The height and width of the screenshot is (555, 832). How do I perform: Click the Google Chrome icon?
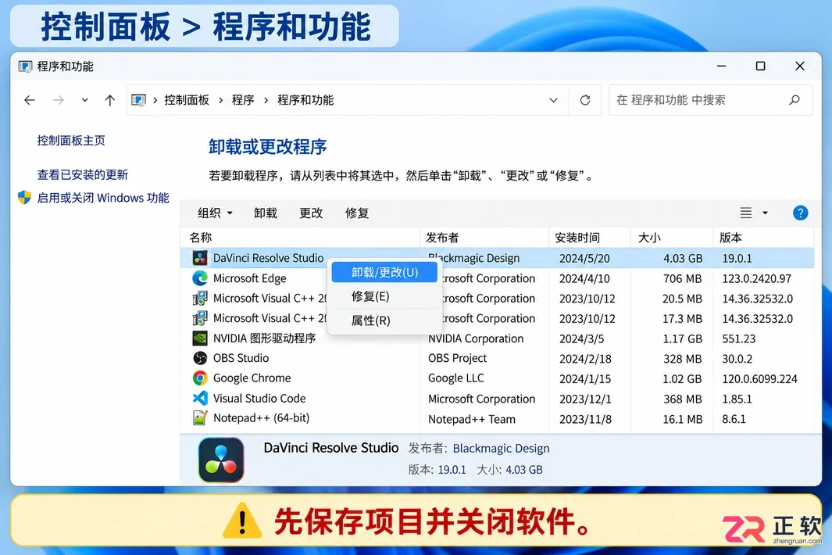199,378
